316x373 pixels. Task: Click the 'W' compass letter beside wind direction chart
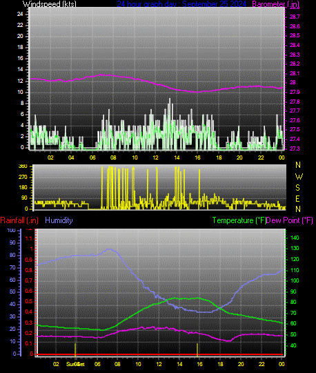[299, 177]
